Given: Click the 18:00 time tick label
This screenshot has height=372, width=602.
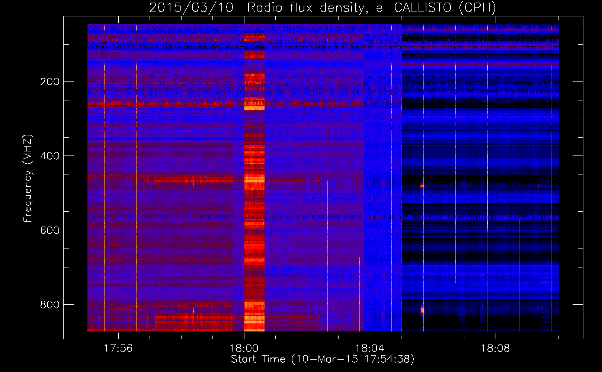Looking at the screenshot, I should point(244,349).
